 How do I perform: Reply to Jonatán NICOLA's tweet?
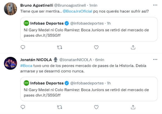pyautogui.click(x=23, y=107)
